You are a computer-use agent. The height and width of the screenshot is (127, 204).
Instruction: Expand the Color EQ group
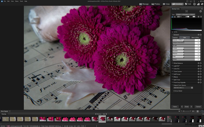tap(172, 69)
